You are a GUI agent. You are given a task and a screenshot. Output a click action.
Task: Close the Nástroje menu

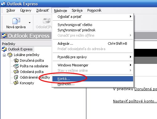click(x=60, y=11)
